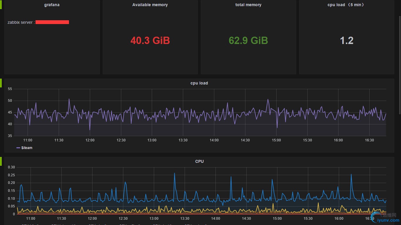Expand the green row handle beside grafana panel

click(x=1, y=4)
